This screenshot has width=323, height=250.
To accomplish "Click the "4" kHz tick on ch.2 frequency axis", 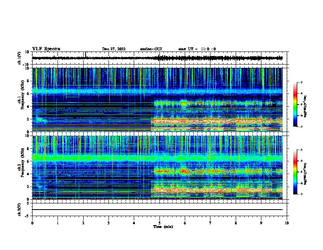I will [x=29, y=174].
